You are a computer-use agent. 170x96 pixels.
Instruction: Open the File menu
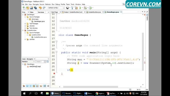pos(23,4)
